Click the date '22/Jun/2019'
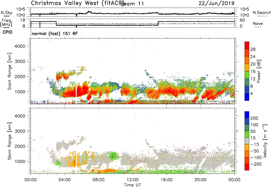 click(x=216, y=3)
